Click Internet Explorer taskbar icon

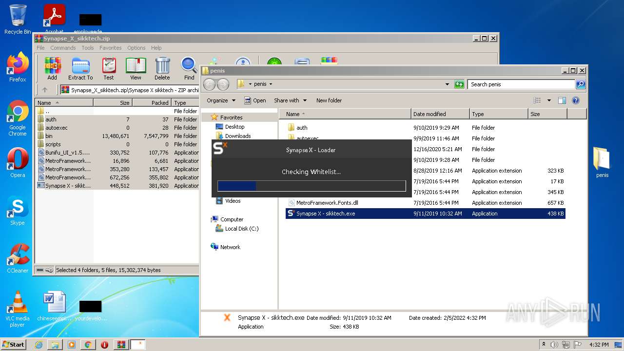[39, 345]
